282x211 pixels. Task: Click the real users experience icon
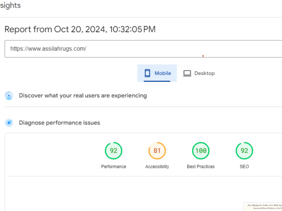click(x=9, y=96)
